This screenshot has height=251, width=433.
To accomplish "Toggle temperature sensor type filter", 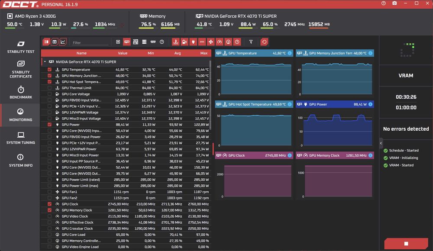I will (176, 42).
